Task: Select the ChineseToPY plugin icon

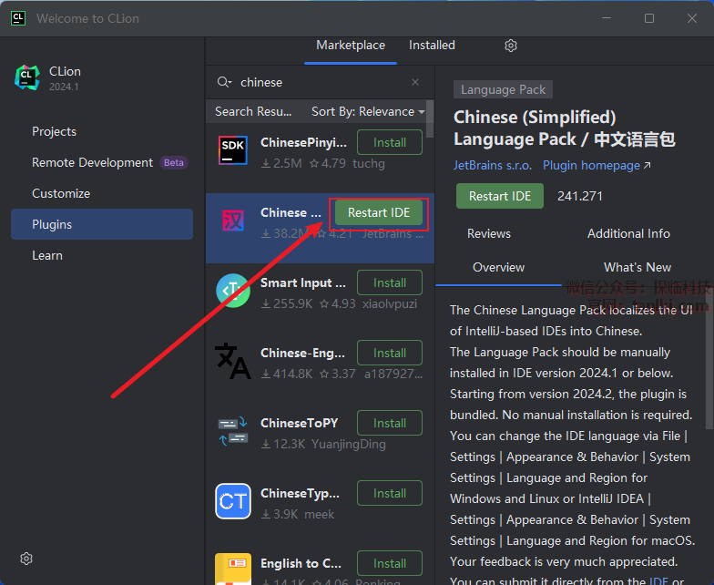Action: [233, 431]
